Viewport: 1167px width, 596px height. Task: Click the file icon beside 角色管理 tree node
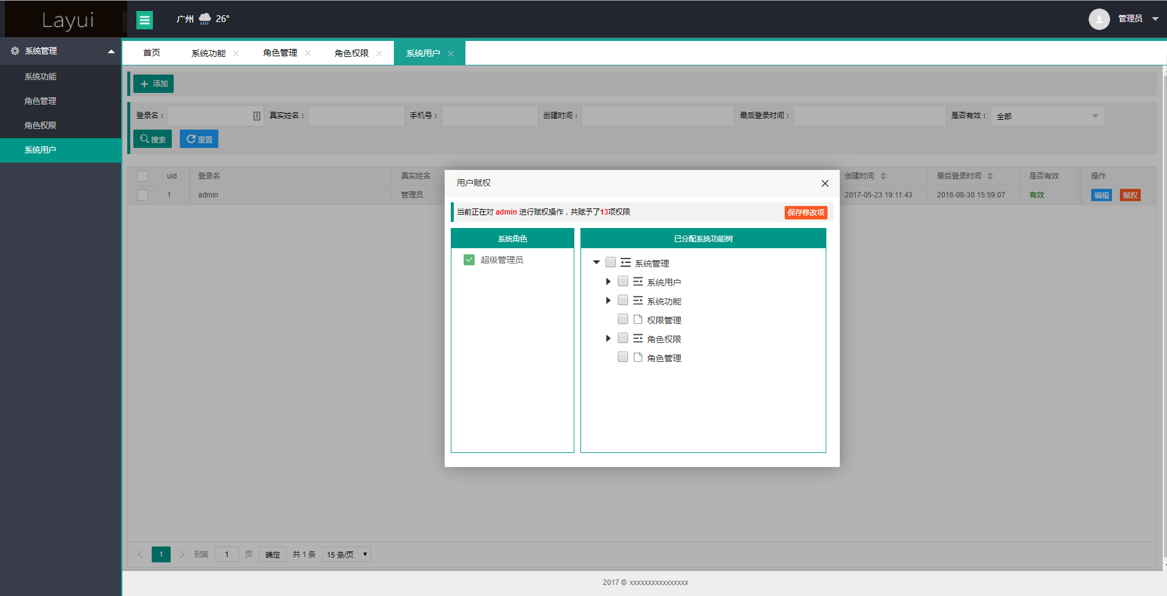click(x=638, y=357)
